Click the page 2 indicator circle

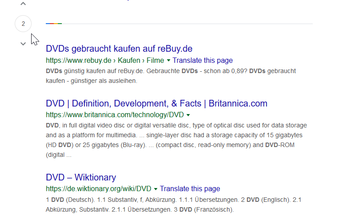[x=23, y=24]
